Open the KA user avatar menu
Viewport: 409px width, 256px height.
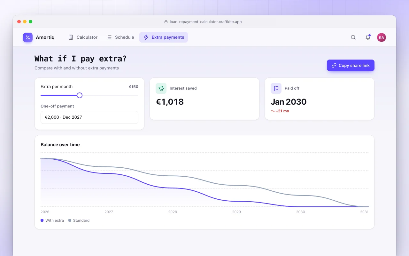pyautogui.click(x=381, y=37)
